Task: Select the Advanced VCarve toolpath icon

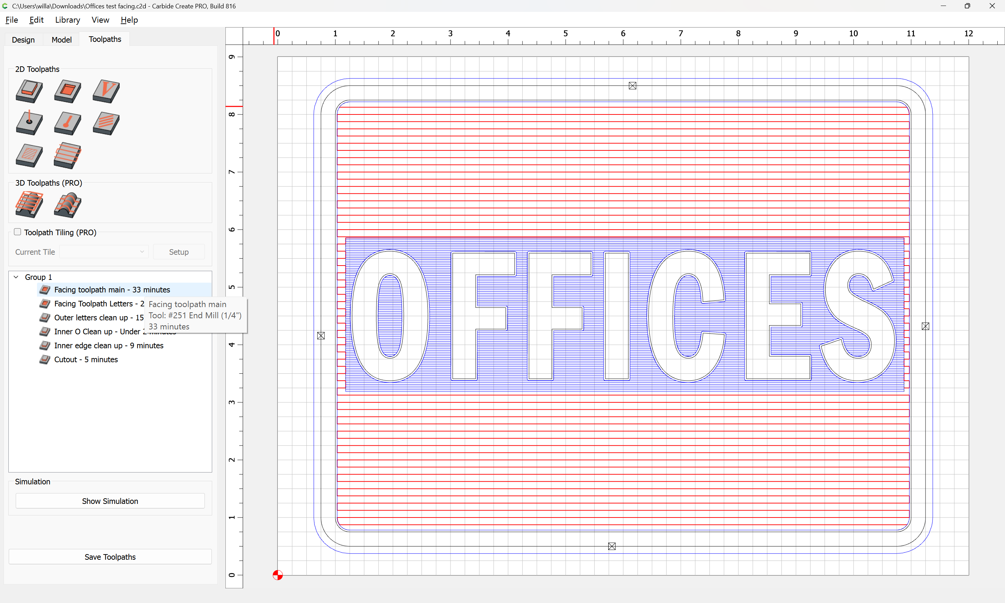Action: pos(29,155)
